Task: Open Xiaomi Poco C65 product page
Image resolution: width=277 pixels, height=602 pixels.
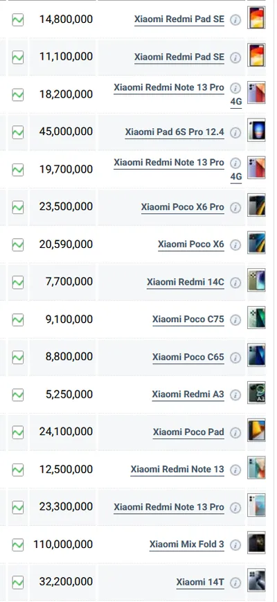Action: pos(188,357)
